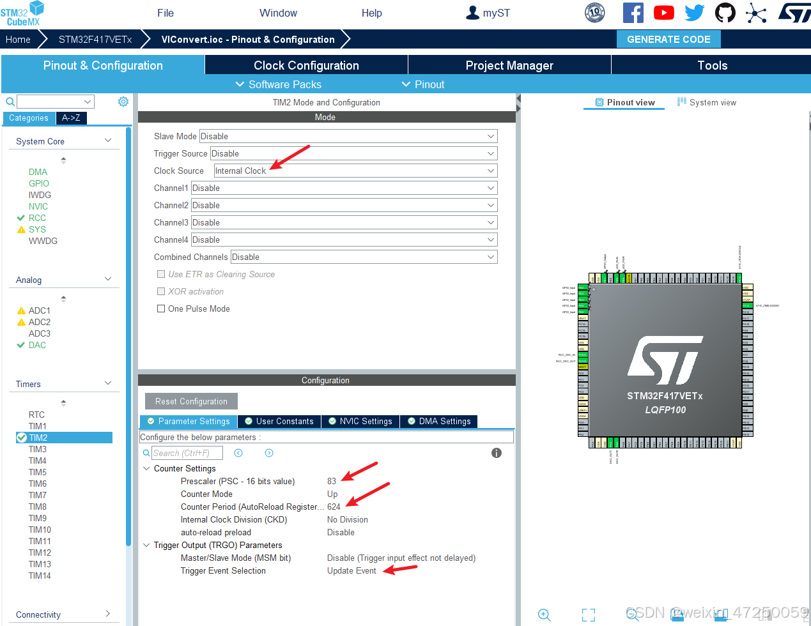Sort the Timers list
The height and width of the screenshot is (626, 811).
[63, 402]
